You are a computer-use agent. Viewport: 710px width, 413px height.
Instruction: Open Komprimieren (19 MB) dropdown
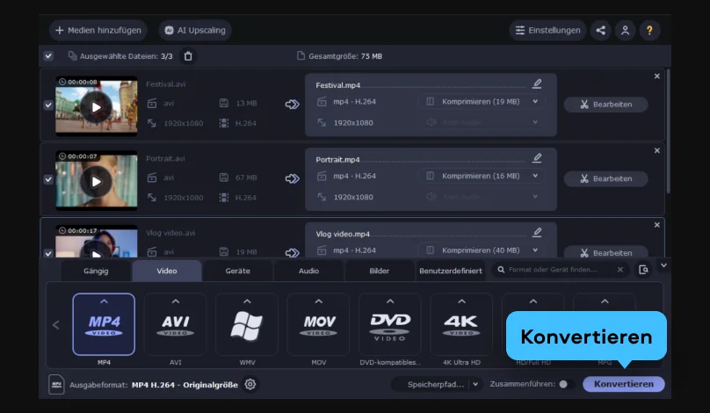click(x=482, y=101)
